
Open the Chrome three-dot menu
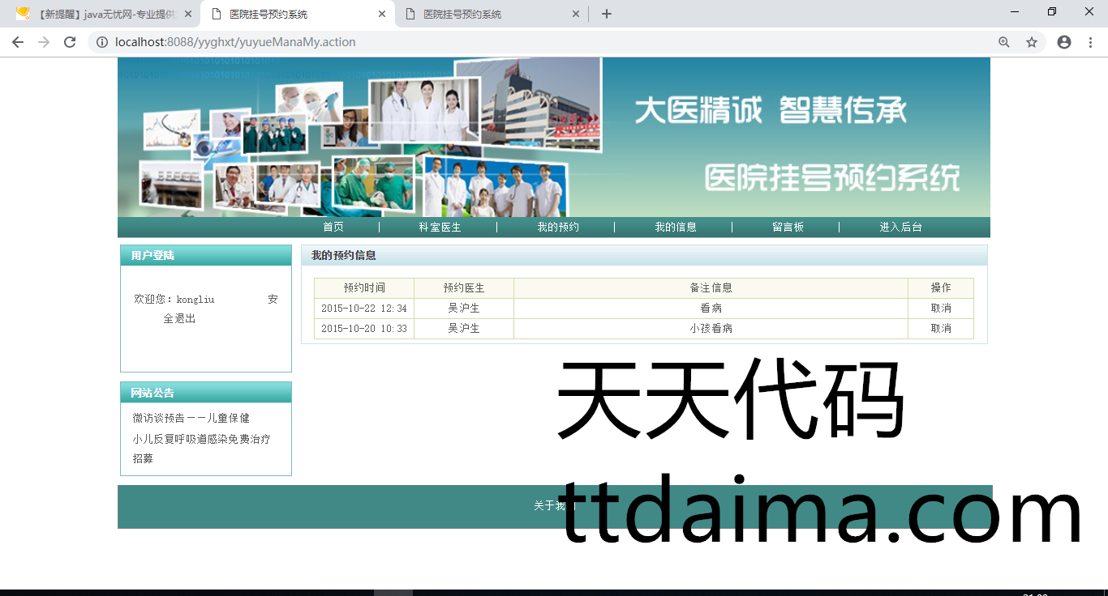click(1091, 42)
